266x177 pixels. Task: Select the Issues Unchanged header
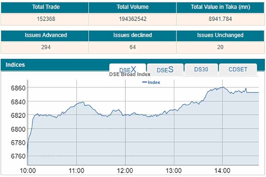220,35
